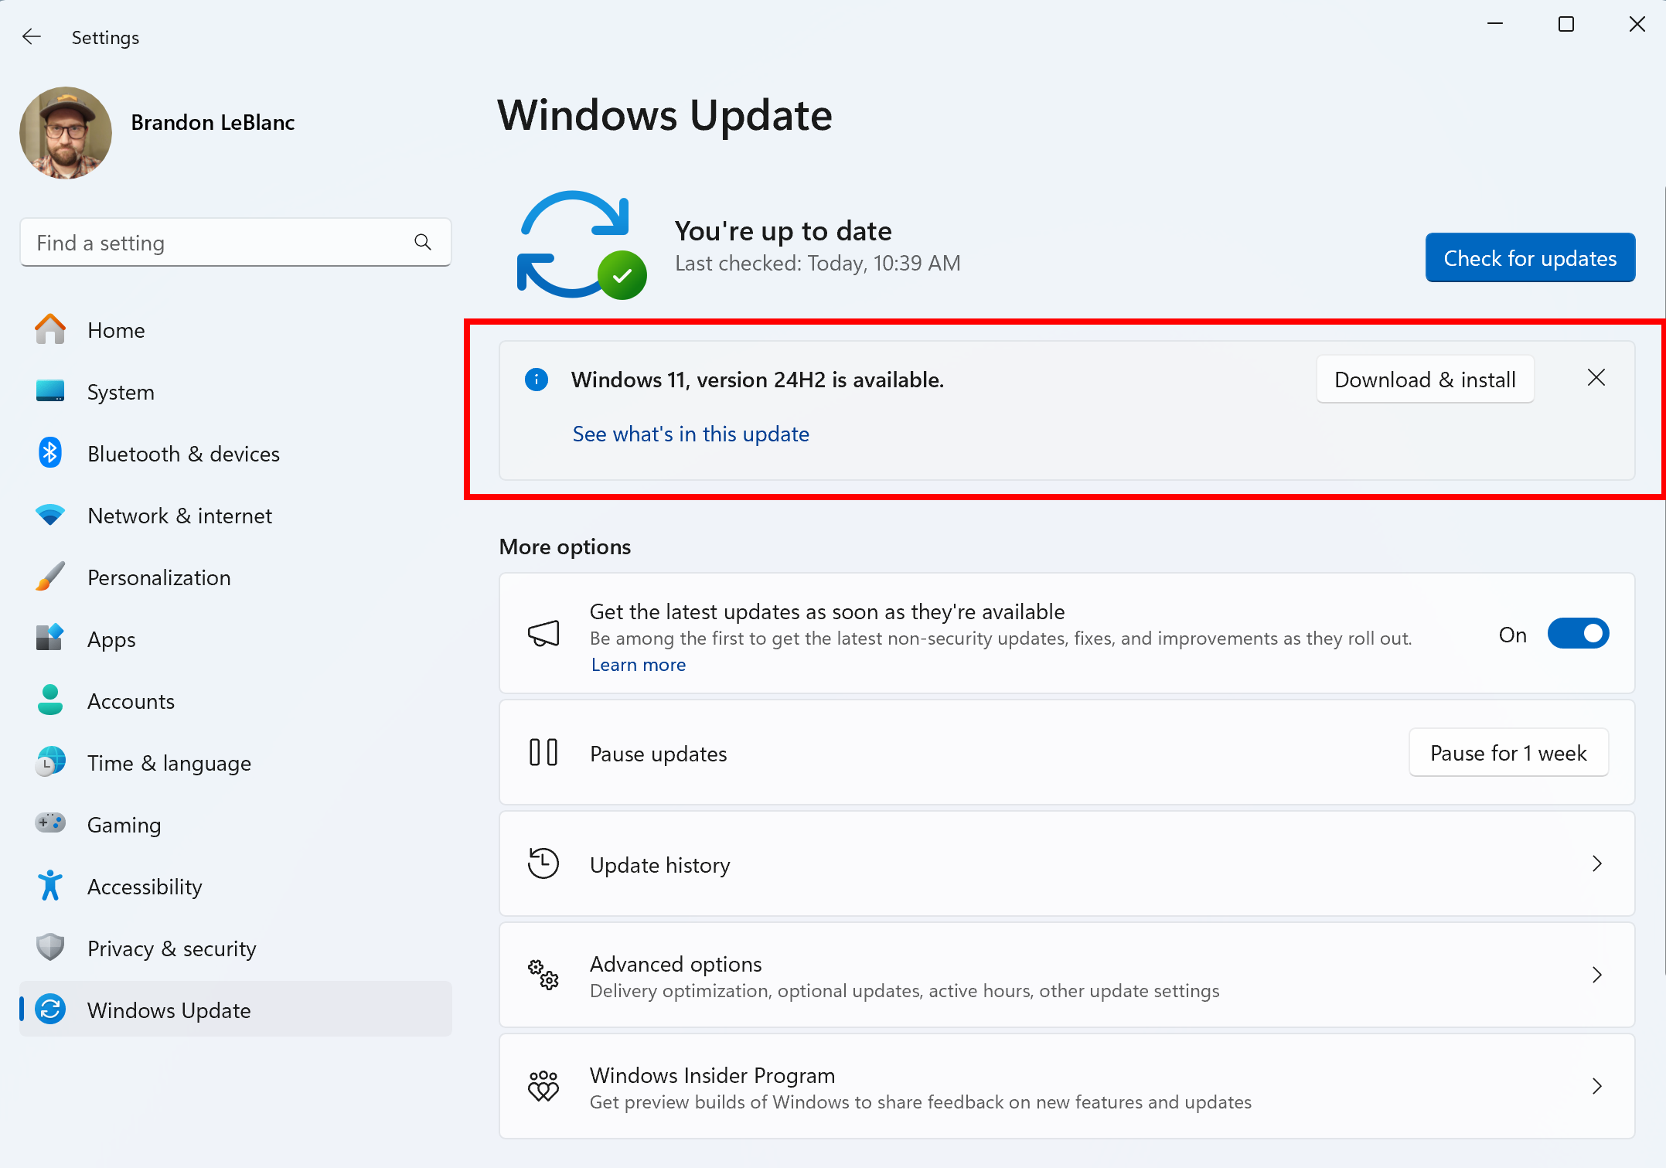Click the Windows Update sidebar icon
Image resolution: width=1666 pixels, height=1168 pixels.
[x=50, y=1010]
